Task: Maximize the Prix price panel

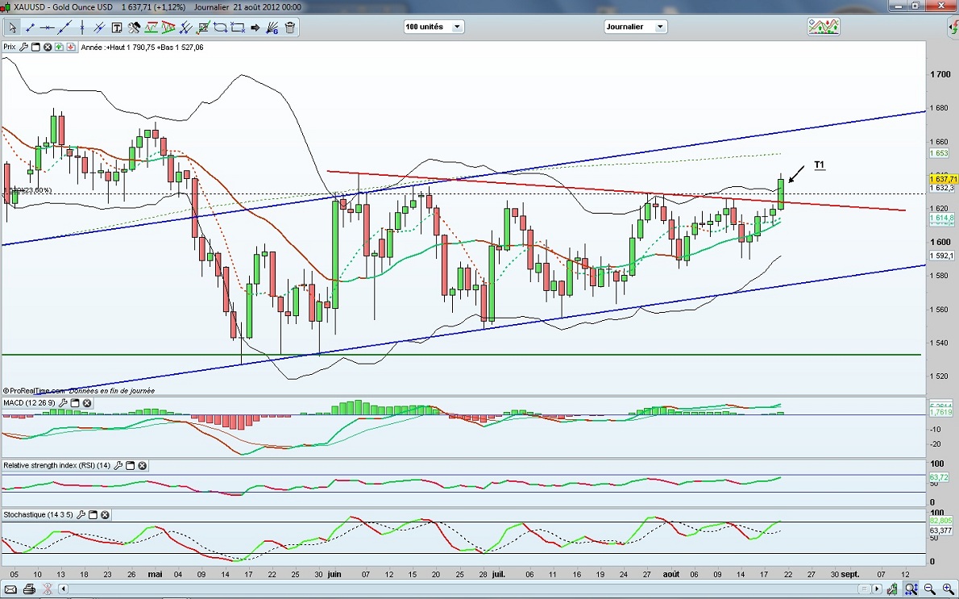Action: [35, 47]
